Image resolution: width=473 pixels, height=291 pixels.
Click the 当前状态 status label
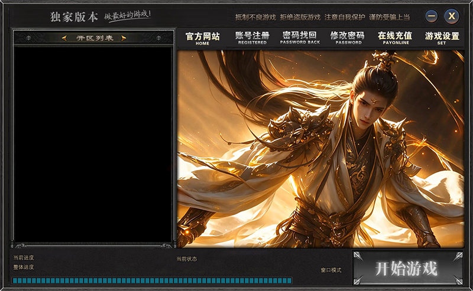(x=186, y=259)
